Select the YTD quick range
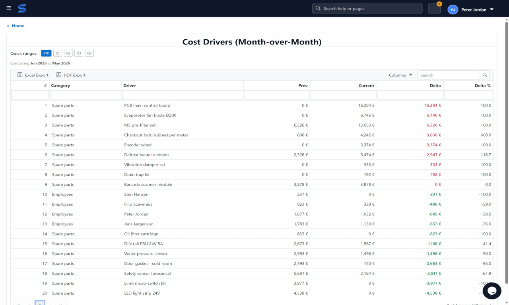 pyautogui.click(x=47, y=53)
